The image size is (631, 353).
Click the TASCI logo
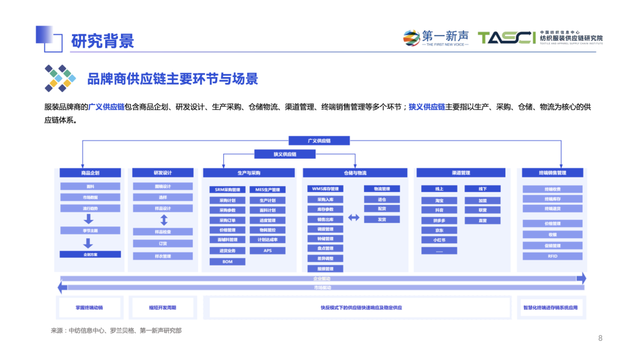pos(540,38)
